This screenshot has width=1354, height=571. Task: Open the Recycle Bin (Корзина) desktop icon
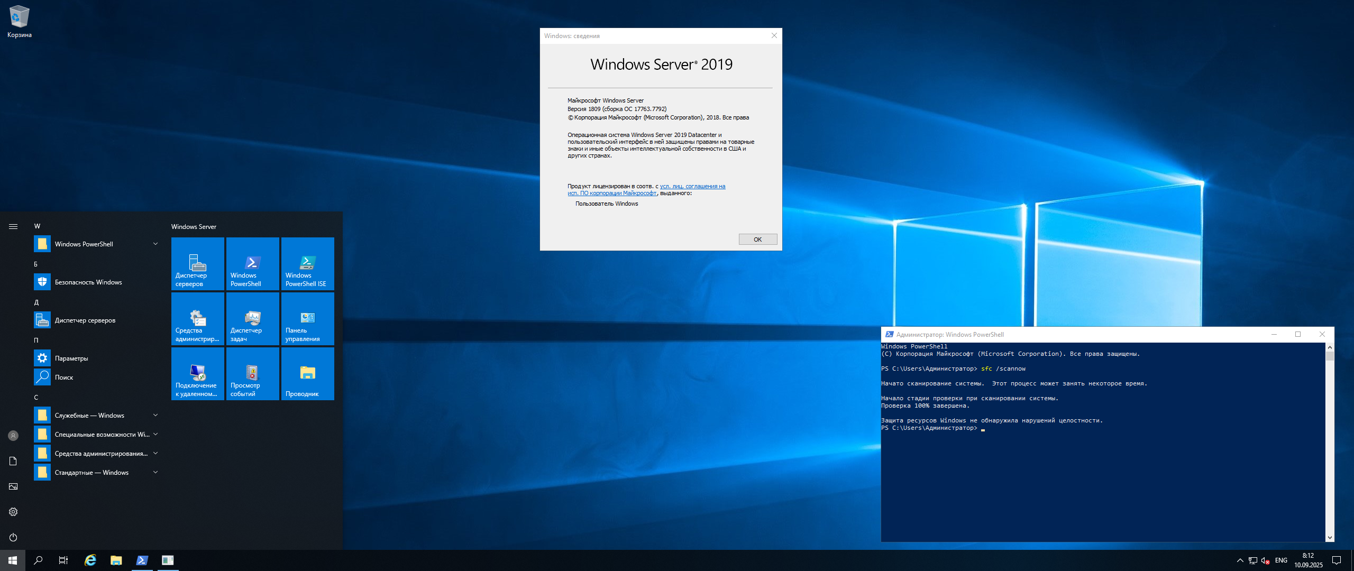19,22
